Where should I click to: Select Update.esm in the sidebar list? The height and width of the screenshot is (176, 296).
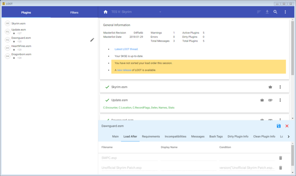[19, 30]
